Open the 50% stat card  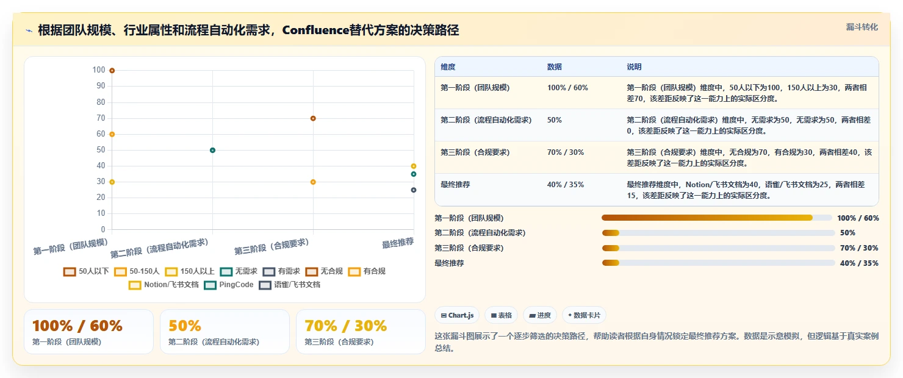[x=225, y=332]
